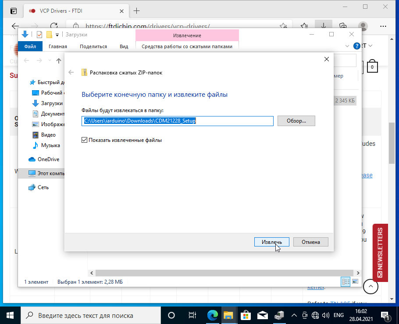Select Сеть in the navigation pane
Screen dimensions: 399x324
39,187
